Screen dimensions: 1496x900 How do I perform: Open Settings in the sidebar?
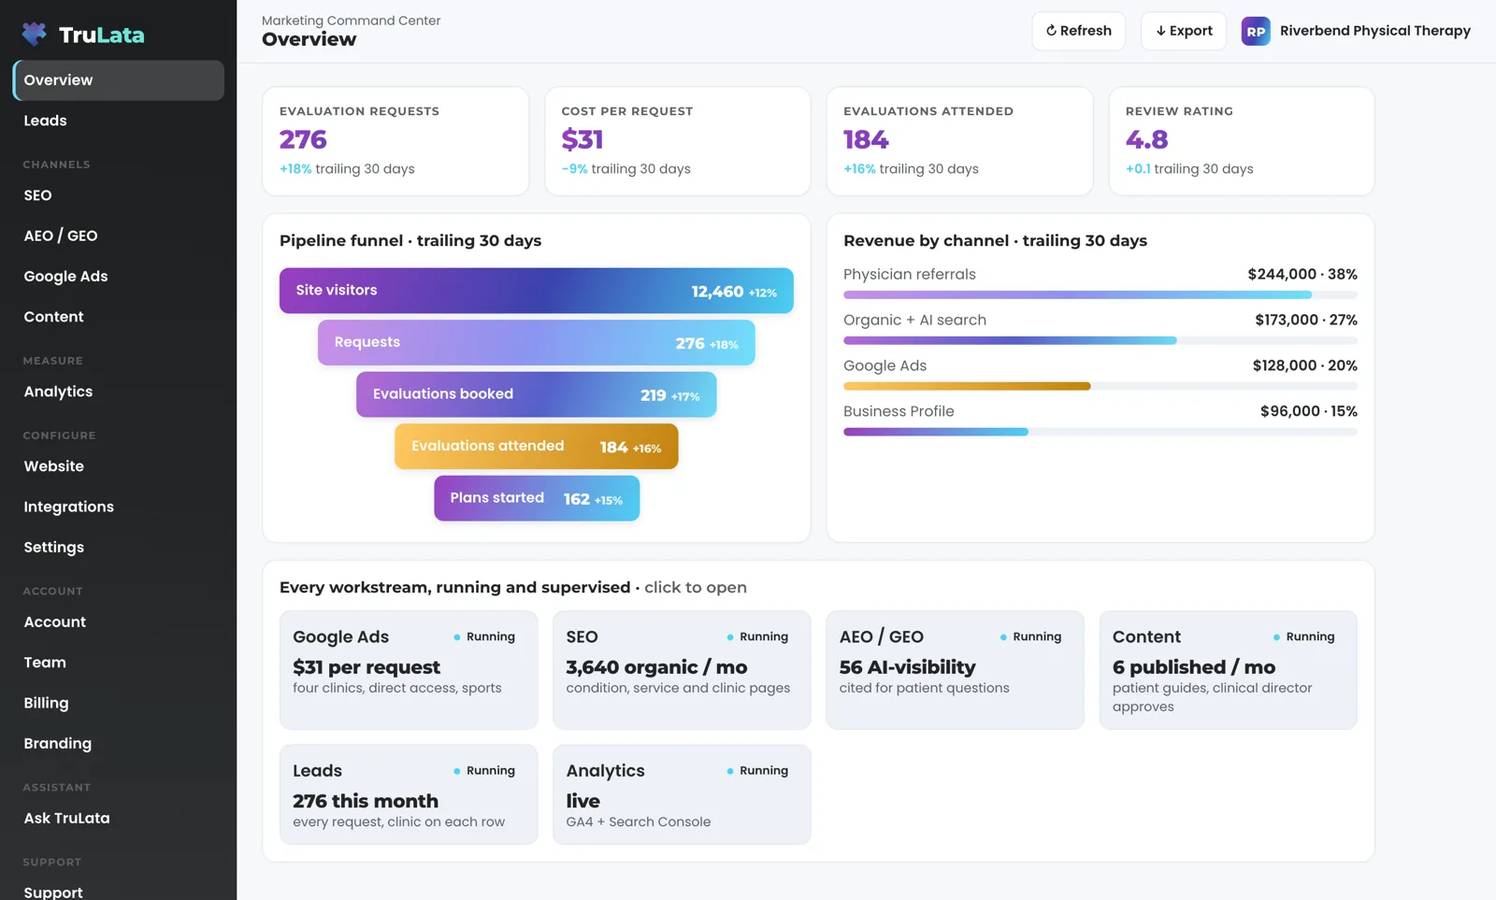click(x=119, y=548)
